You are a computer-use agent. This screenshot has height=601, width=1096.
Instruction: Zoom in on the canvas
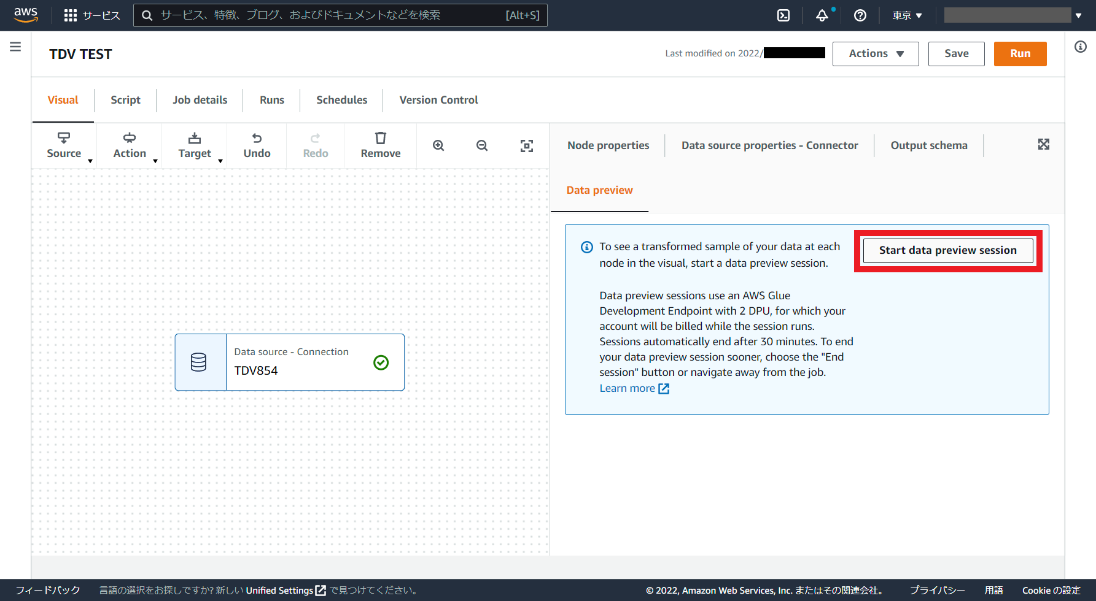coord(438,145)
